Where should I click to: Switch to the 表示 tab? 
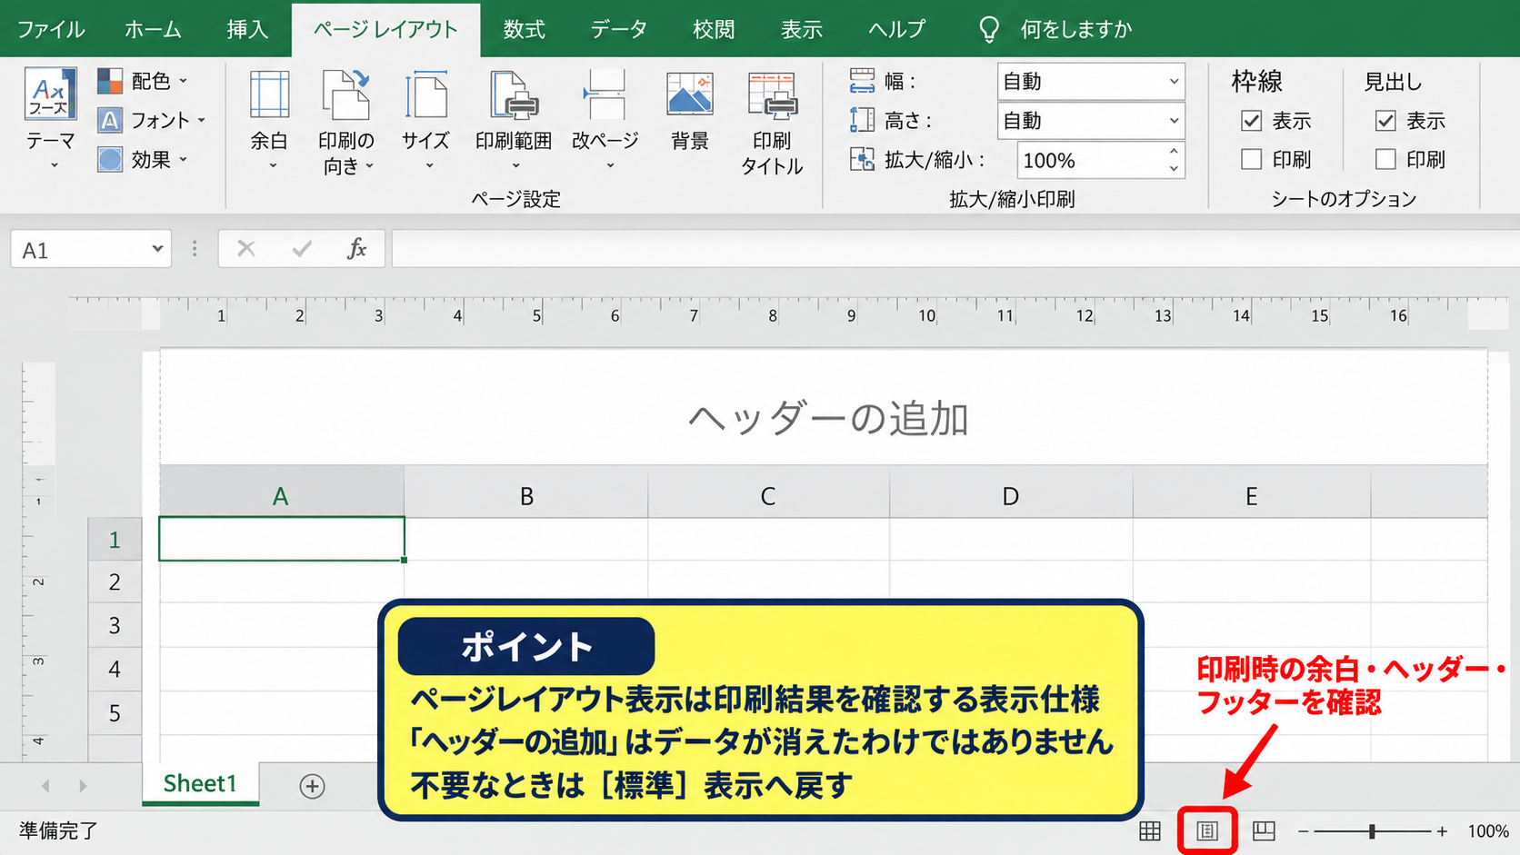point(802,29)
